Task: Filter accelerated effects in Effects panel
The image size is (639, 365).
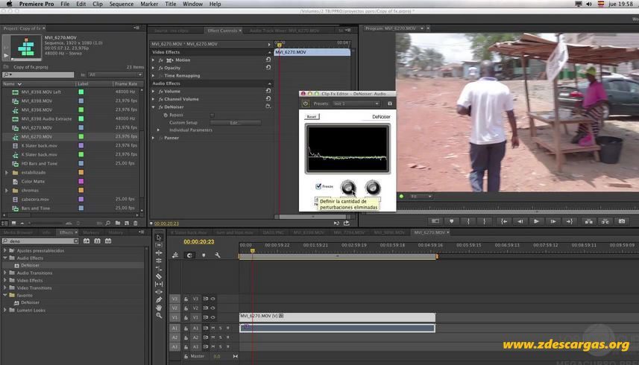Action: tap(86, 241)
